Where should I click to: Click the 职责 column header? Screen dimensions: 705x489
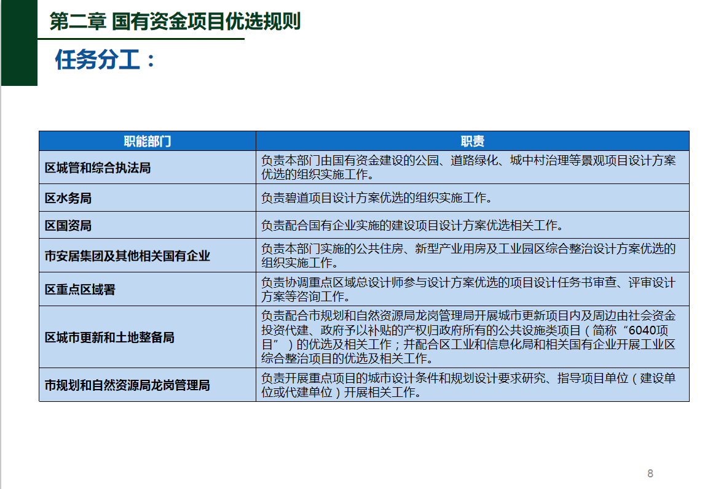pos(472,141)
